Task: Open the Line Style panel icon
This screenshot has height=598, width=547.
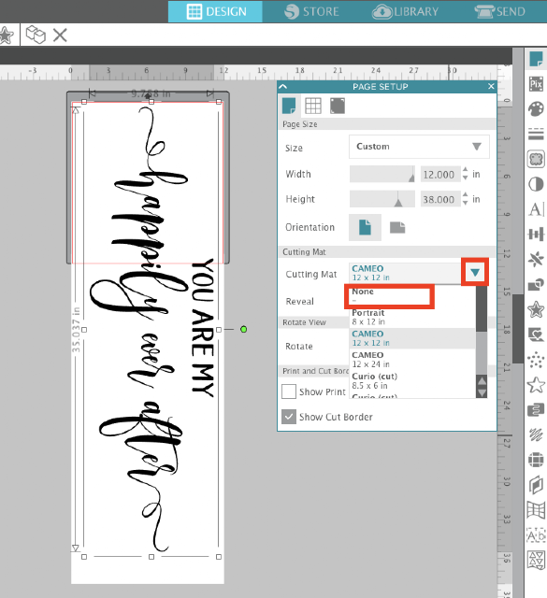Action: coord(536,134)
